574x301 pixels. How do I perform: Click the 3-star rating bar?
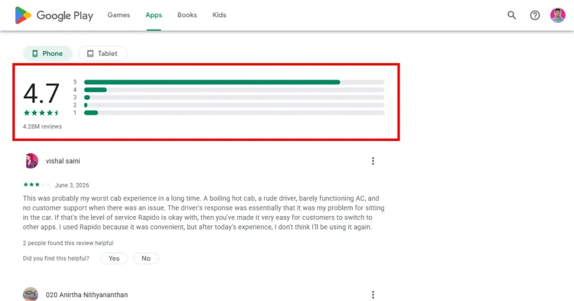234,97
